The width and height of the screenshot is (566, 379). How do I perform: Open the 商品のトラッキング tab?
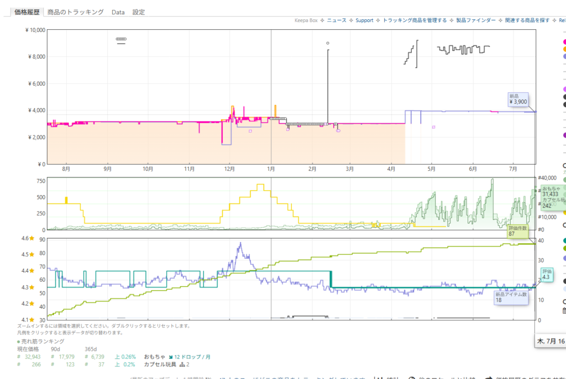pos(75,12)
